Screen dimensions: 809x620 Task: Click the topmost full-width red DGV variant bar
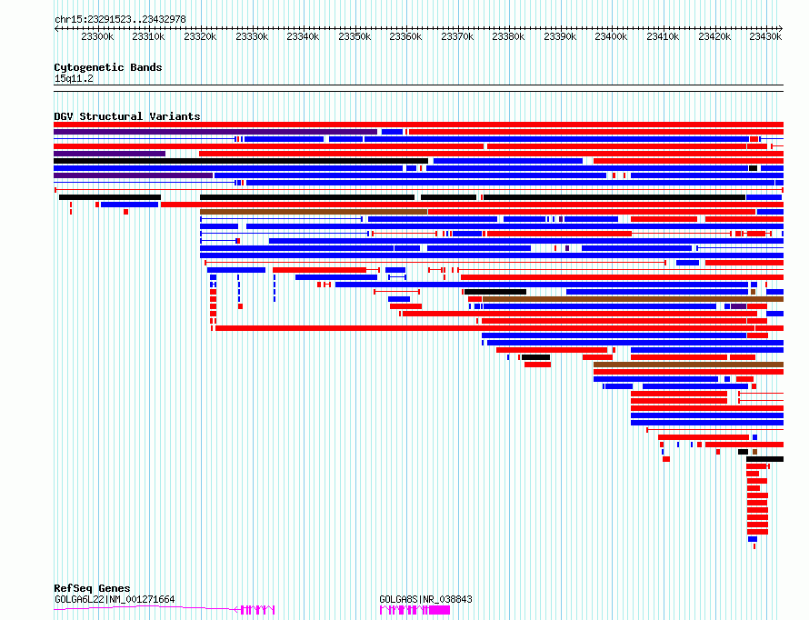point(418,125)
